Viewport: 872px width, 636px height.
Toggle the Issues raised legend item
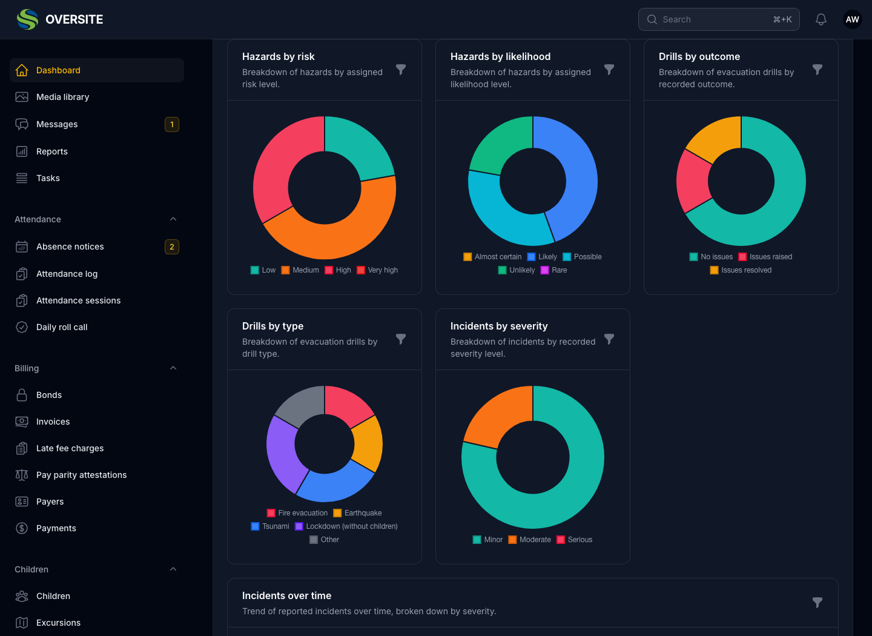pos(765,257)
